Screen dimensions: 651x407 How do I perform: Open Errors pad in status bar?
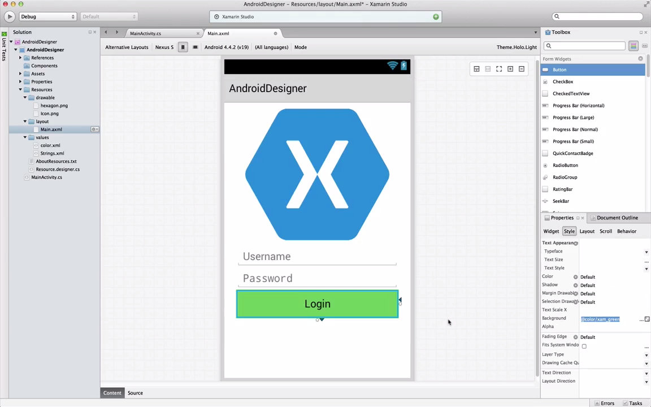[605, 403]
